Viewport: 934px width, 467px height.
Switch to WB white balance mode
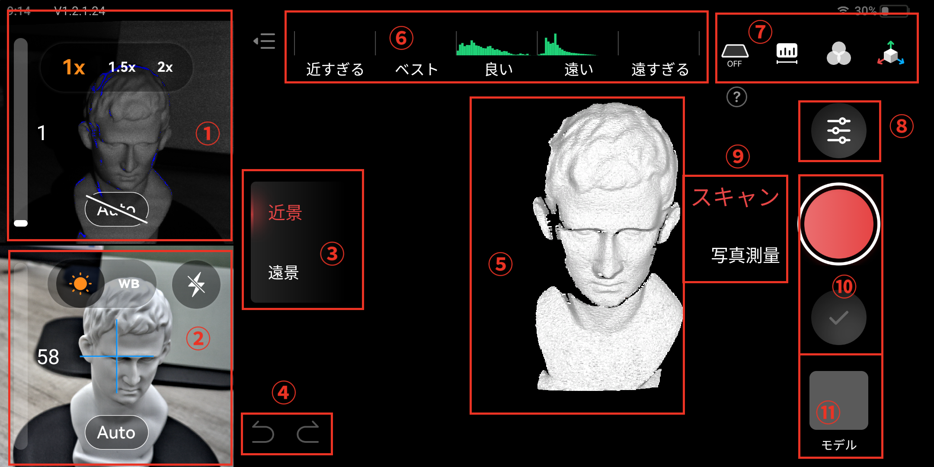[129, 284]
